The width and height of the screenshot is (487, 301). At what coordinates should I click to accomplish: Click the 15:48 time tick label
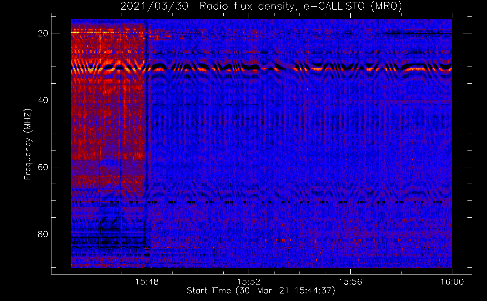(x=147, y=282)
